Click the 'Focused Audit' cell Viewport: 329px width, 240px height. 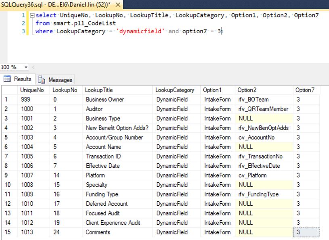pos(117,213)
